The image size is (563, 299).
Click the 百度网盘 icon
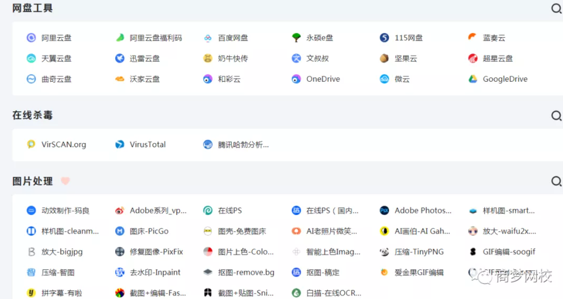[x=208, y=38]
